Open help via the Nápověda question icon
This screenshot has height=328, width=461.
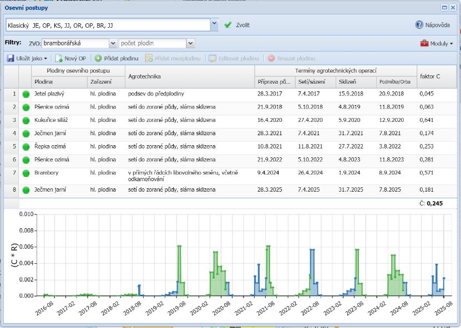tap(419, 25)
